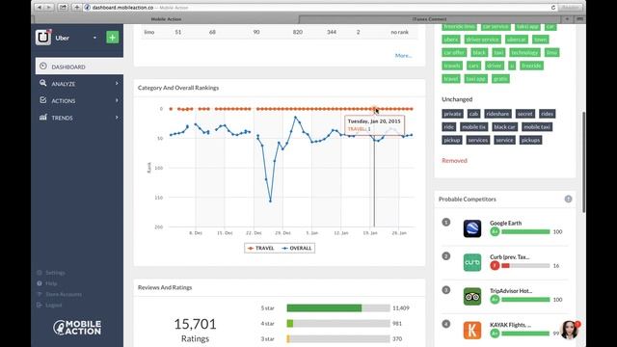Click the plus icon beside the address bar

(77, 7)
